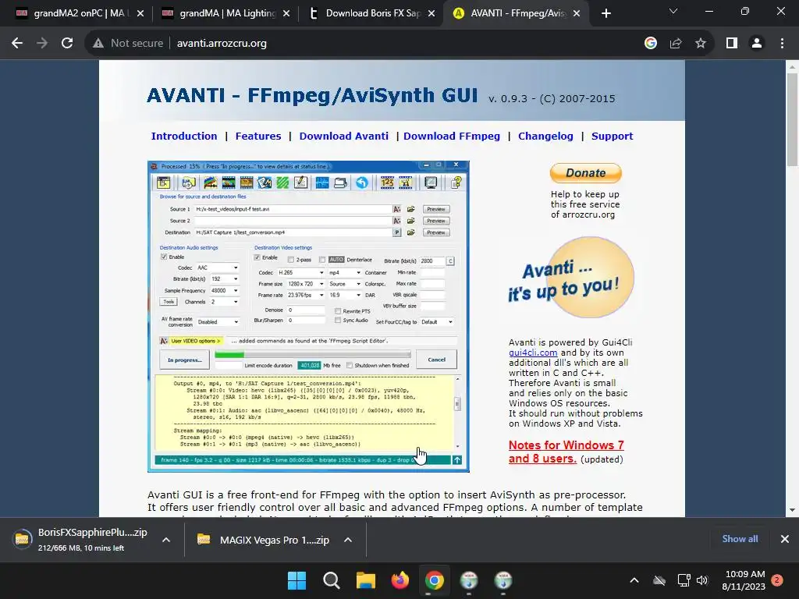The height and width of the screenshot is (599, 799).
Task: Expand options for BorisFXSapphire download
Action: coord(166,540)
